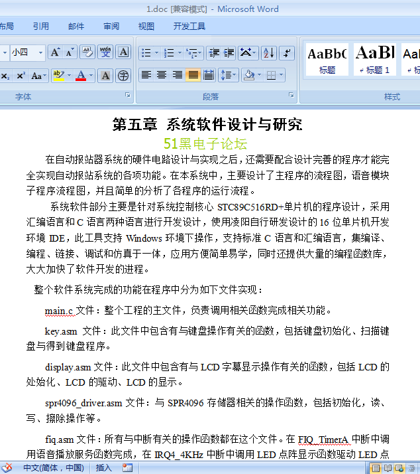This screenshot has height=474, width=420.
Task: Switch to Full Screen Reading view
Action: [388, 468]
